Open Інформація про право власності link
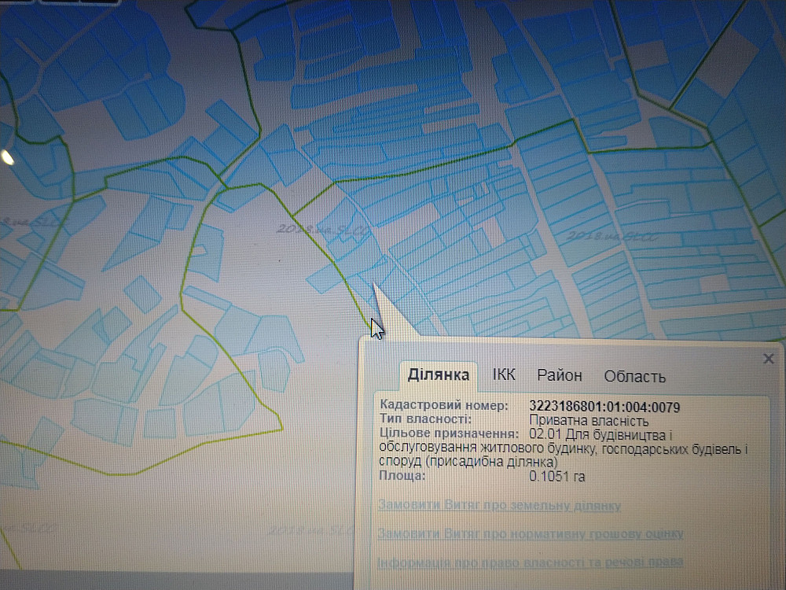786x590 pixels. pos(530,562)
